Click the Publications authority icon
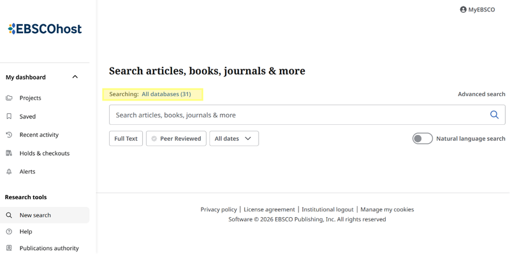 [x=9, y=248]
